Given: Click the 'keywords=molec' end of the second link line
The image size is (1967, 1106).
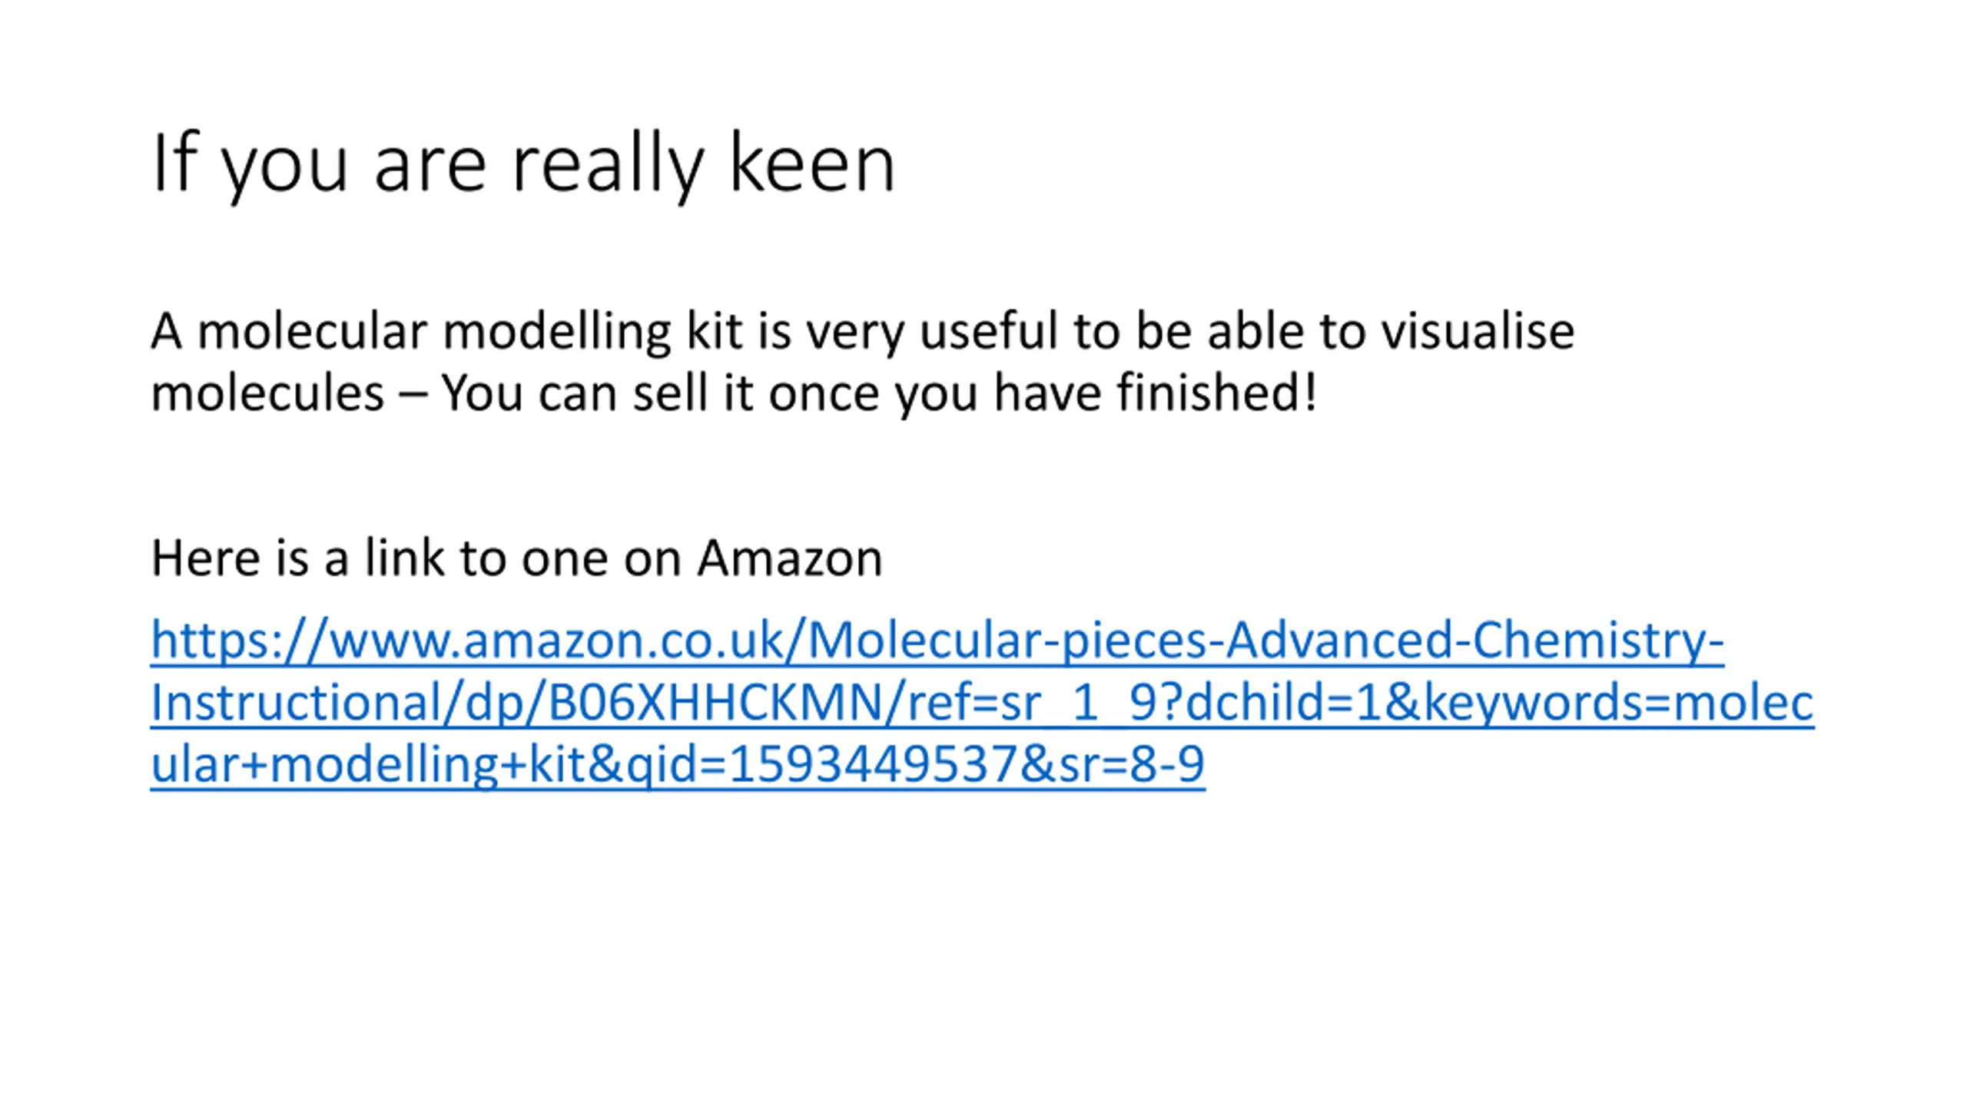Looking at the screenshot, I should pyautogui.click(x=1619, y=702).
